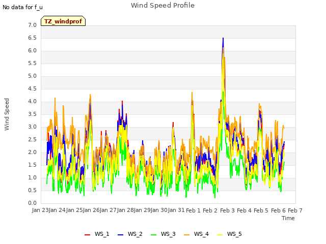This screenshot has height=244, width=326.
Task: Click the 3.0 y-axis tick label
Action: 32,127
